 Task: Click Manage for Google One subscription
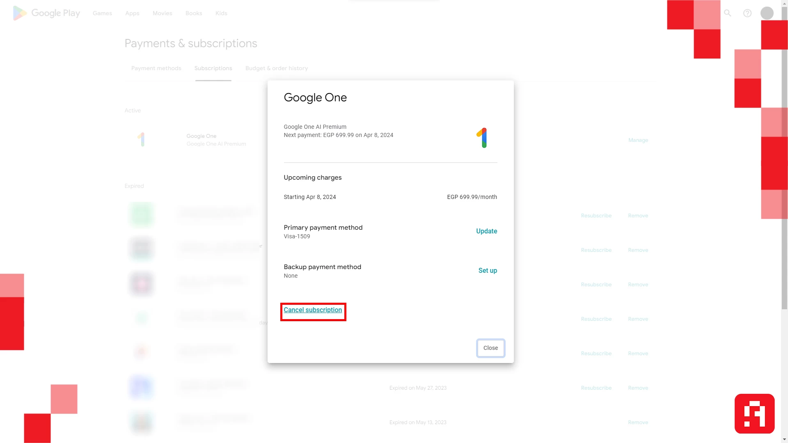(x=638, y=140)
